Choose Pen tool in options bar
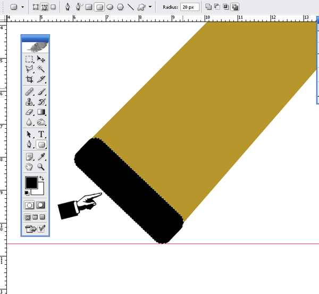319x294 pixels. coord(68,7)
